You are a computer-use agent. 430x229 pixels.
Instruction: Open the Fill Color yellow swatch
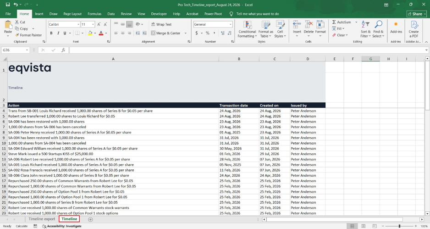click(90, 33)
